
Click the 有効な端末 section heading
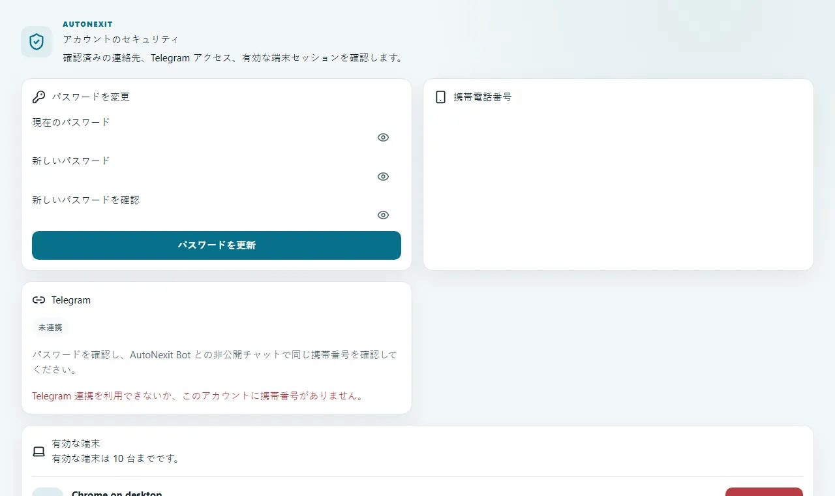point(76,444)
